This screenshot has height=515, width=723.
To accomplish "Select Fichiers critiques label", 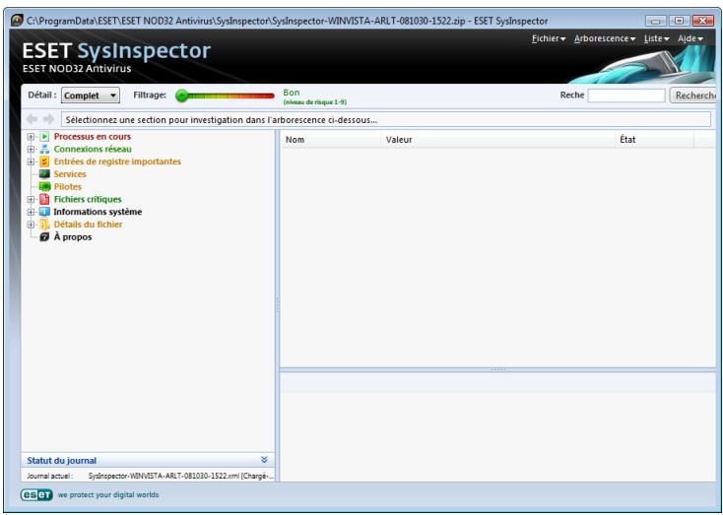I will [x=88, y=199].
